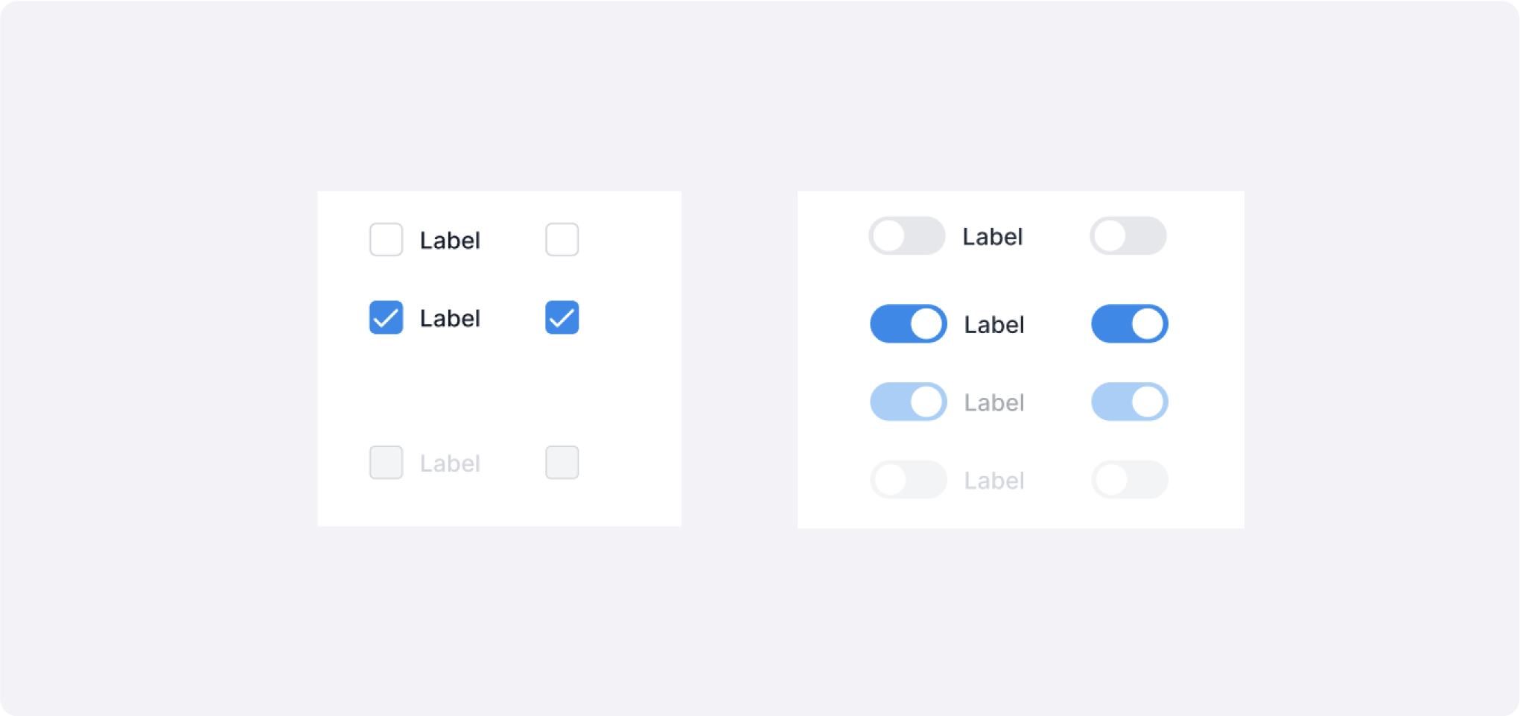Check the unchecked checkbox without a label

click(562, 239)
